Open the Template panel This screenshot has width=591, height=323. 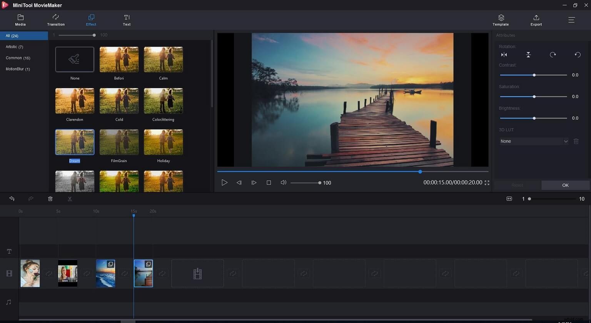[x=501, y=20]
